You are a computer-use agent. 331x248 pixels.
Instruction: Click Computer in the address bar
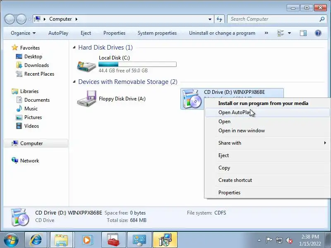coord(60,19)
